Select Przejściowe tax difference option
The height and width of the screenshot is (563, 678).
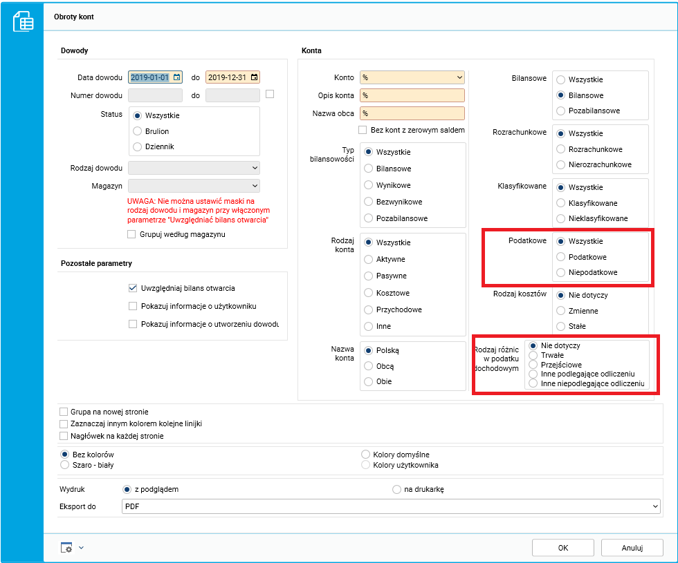[x=533, y=365]
